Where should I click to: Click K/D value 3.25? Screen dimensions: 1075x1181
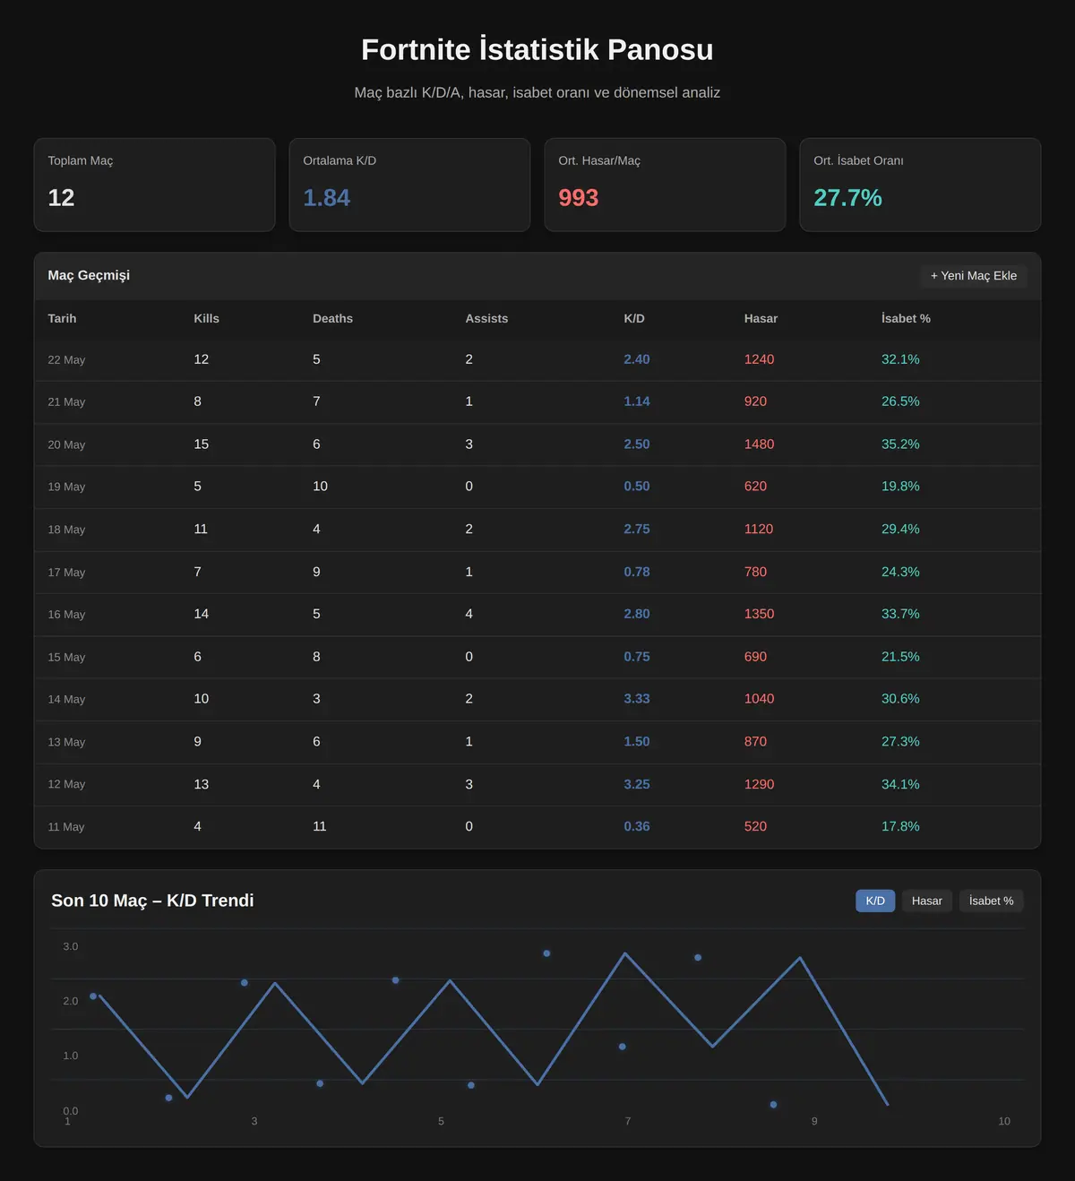tap(637, 784)
